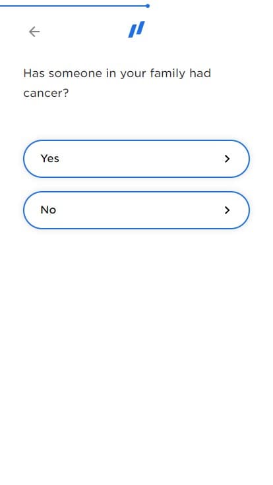Click the word "cancer?" in the question
The width and height of the screenshot is (273, 485).
click(x=46, y=93)
